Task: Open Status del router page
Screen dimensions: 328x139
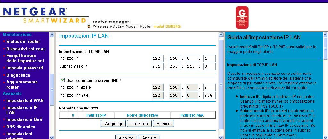Action: (23, 41)
